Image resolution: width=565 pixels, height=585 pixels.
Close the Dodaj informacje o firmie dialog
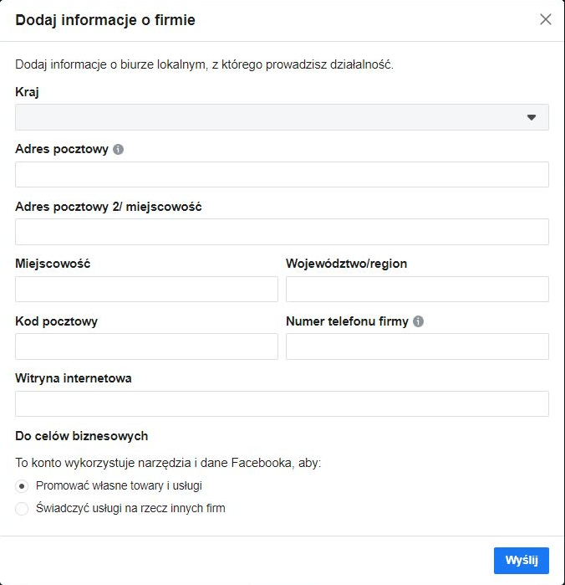tap(546, 19)
